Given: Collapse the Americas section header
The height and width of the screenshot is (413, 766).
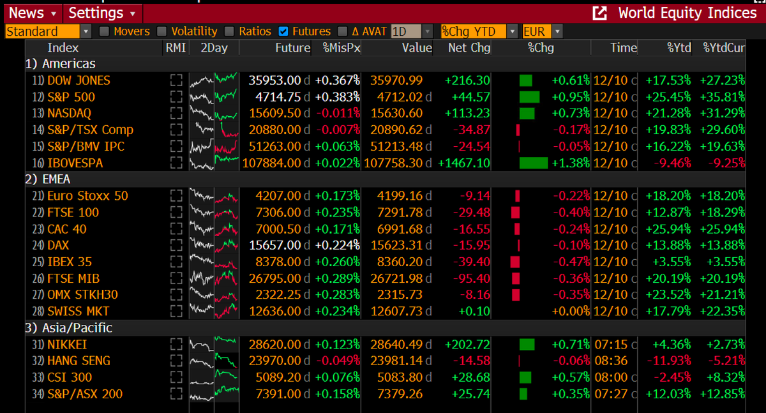Looking at the screenshot, I should [x=61, y=64].
